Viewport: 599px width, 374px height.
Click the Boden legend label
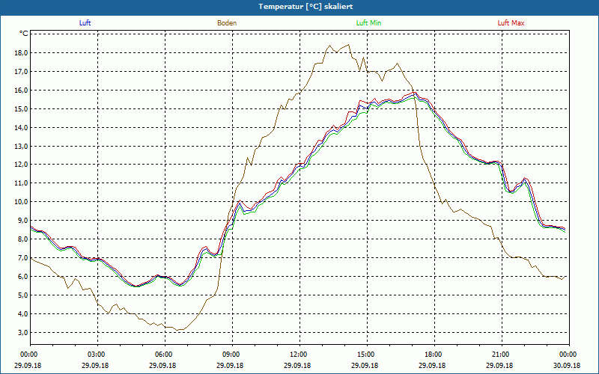[x=227, y=23]
